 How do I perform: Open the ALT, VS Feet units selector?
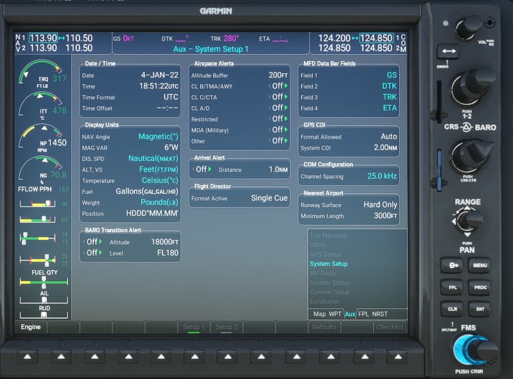158,169
